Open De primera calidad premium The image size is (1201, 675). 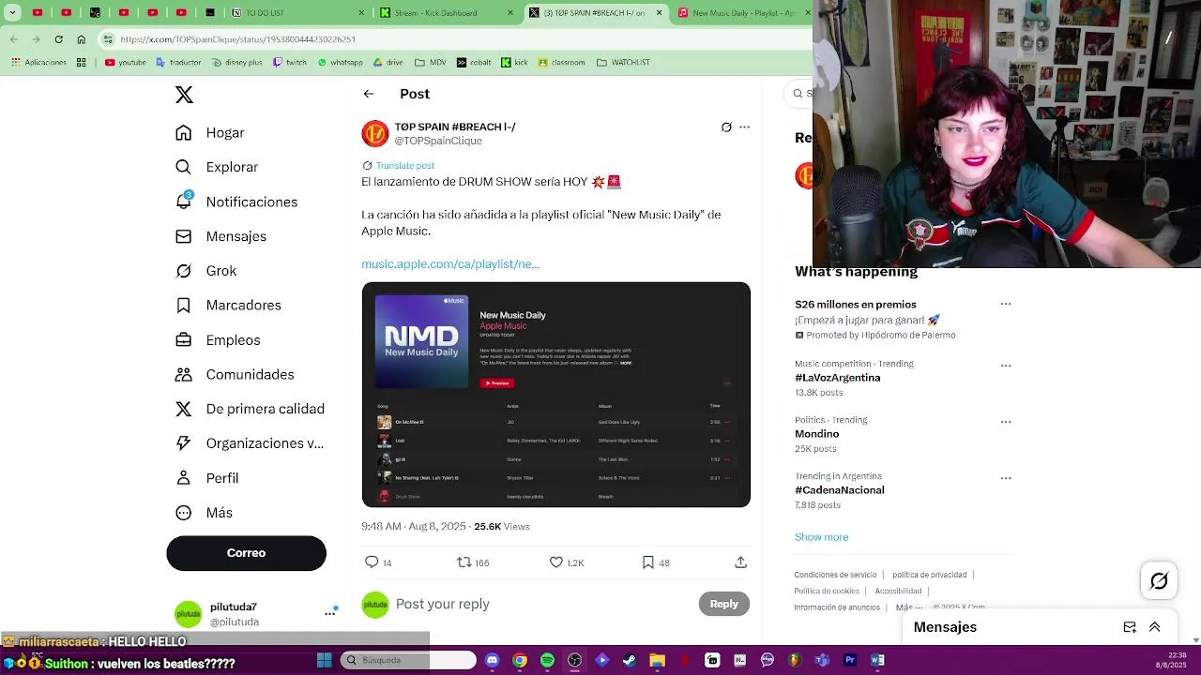(x=250, y=409)
